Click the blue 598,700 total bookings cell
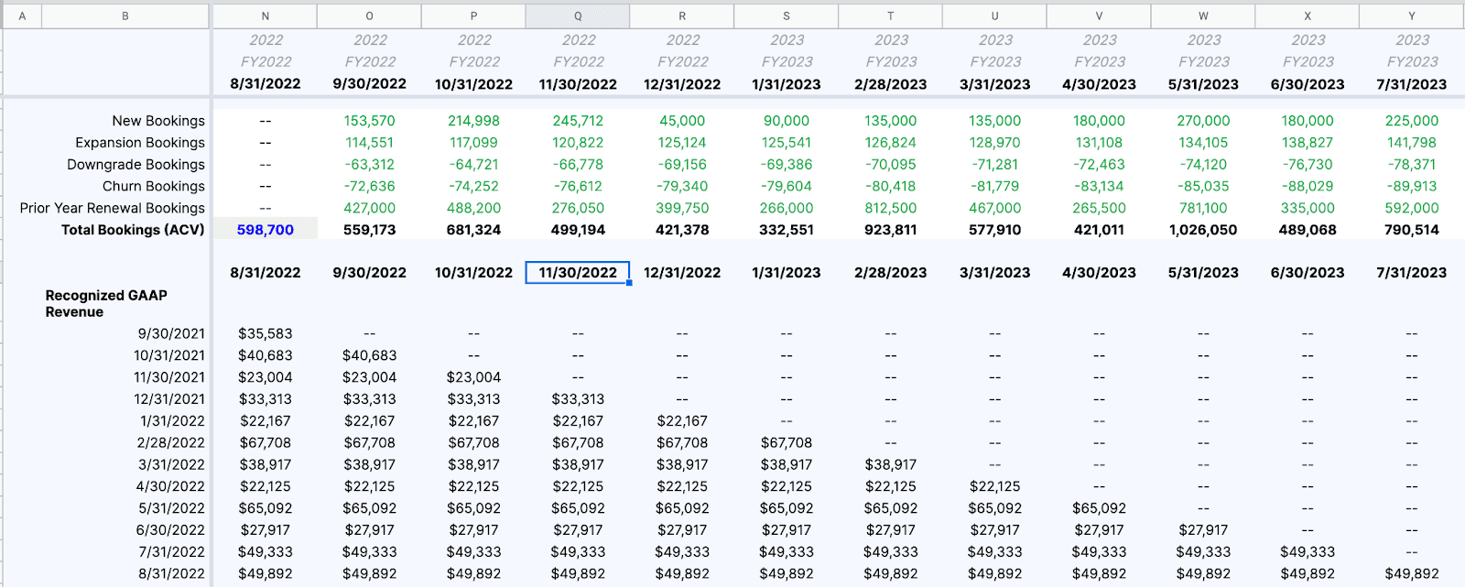 (x=266, y=230)
